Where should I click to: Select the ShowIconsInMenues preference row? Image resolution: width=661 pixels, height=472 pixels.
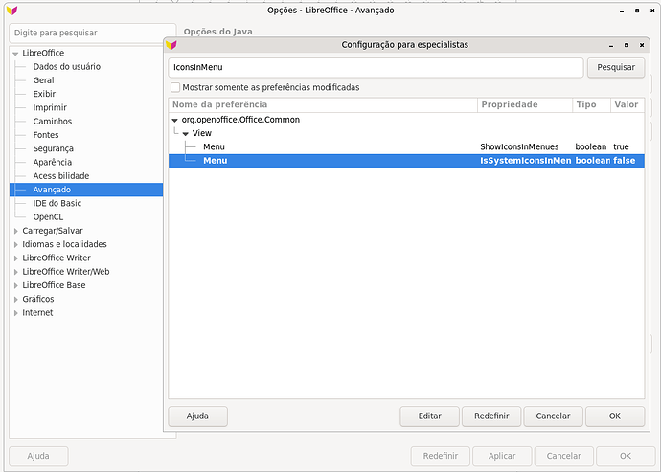tap(406, 147)
